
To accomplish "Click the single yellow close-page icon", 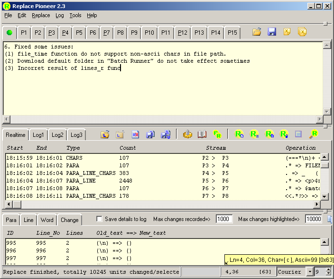I will coord(287,32).
